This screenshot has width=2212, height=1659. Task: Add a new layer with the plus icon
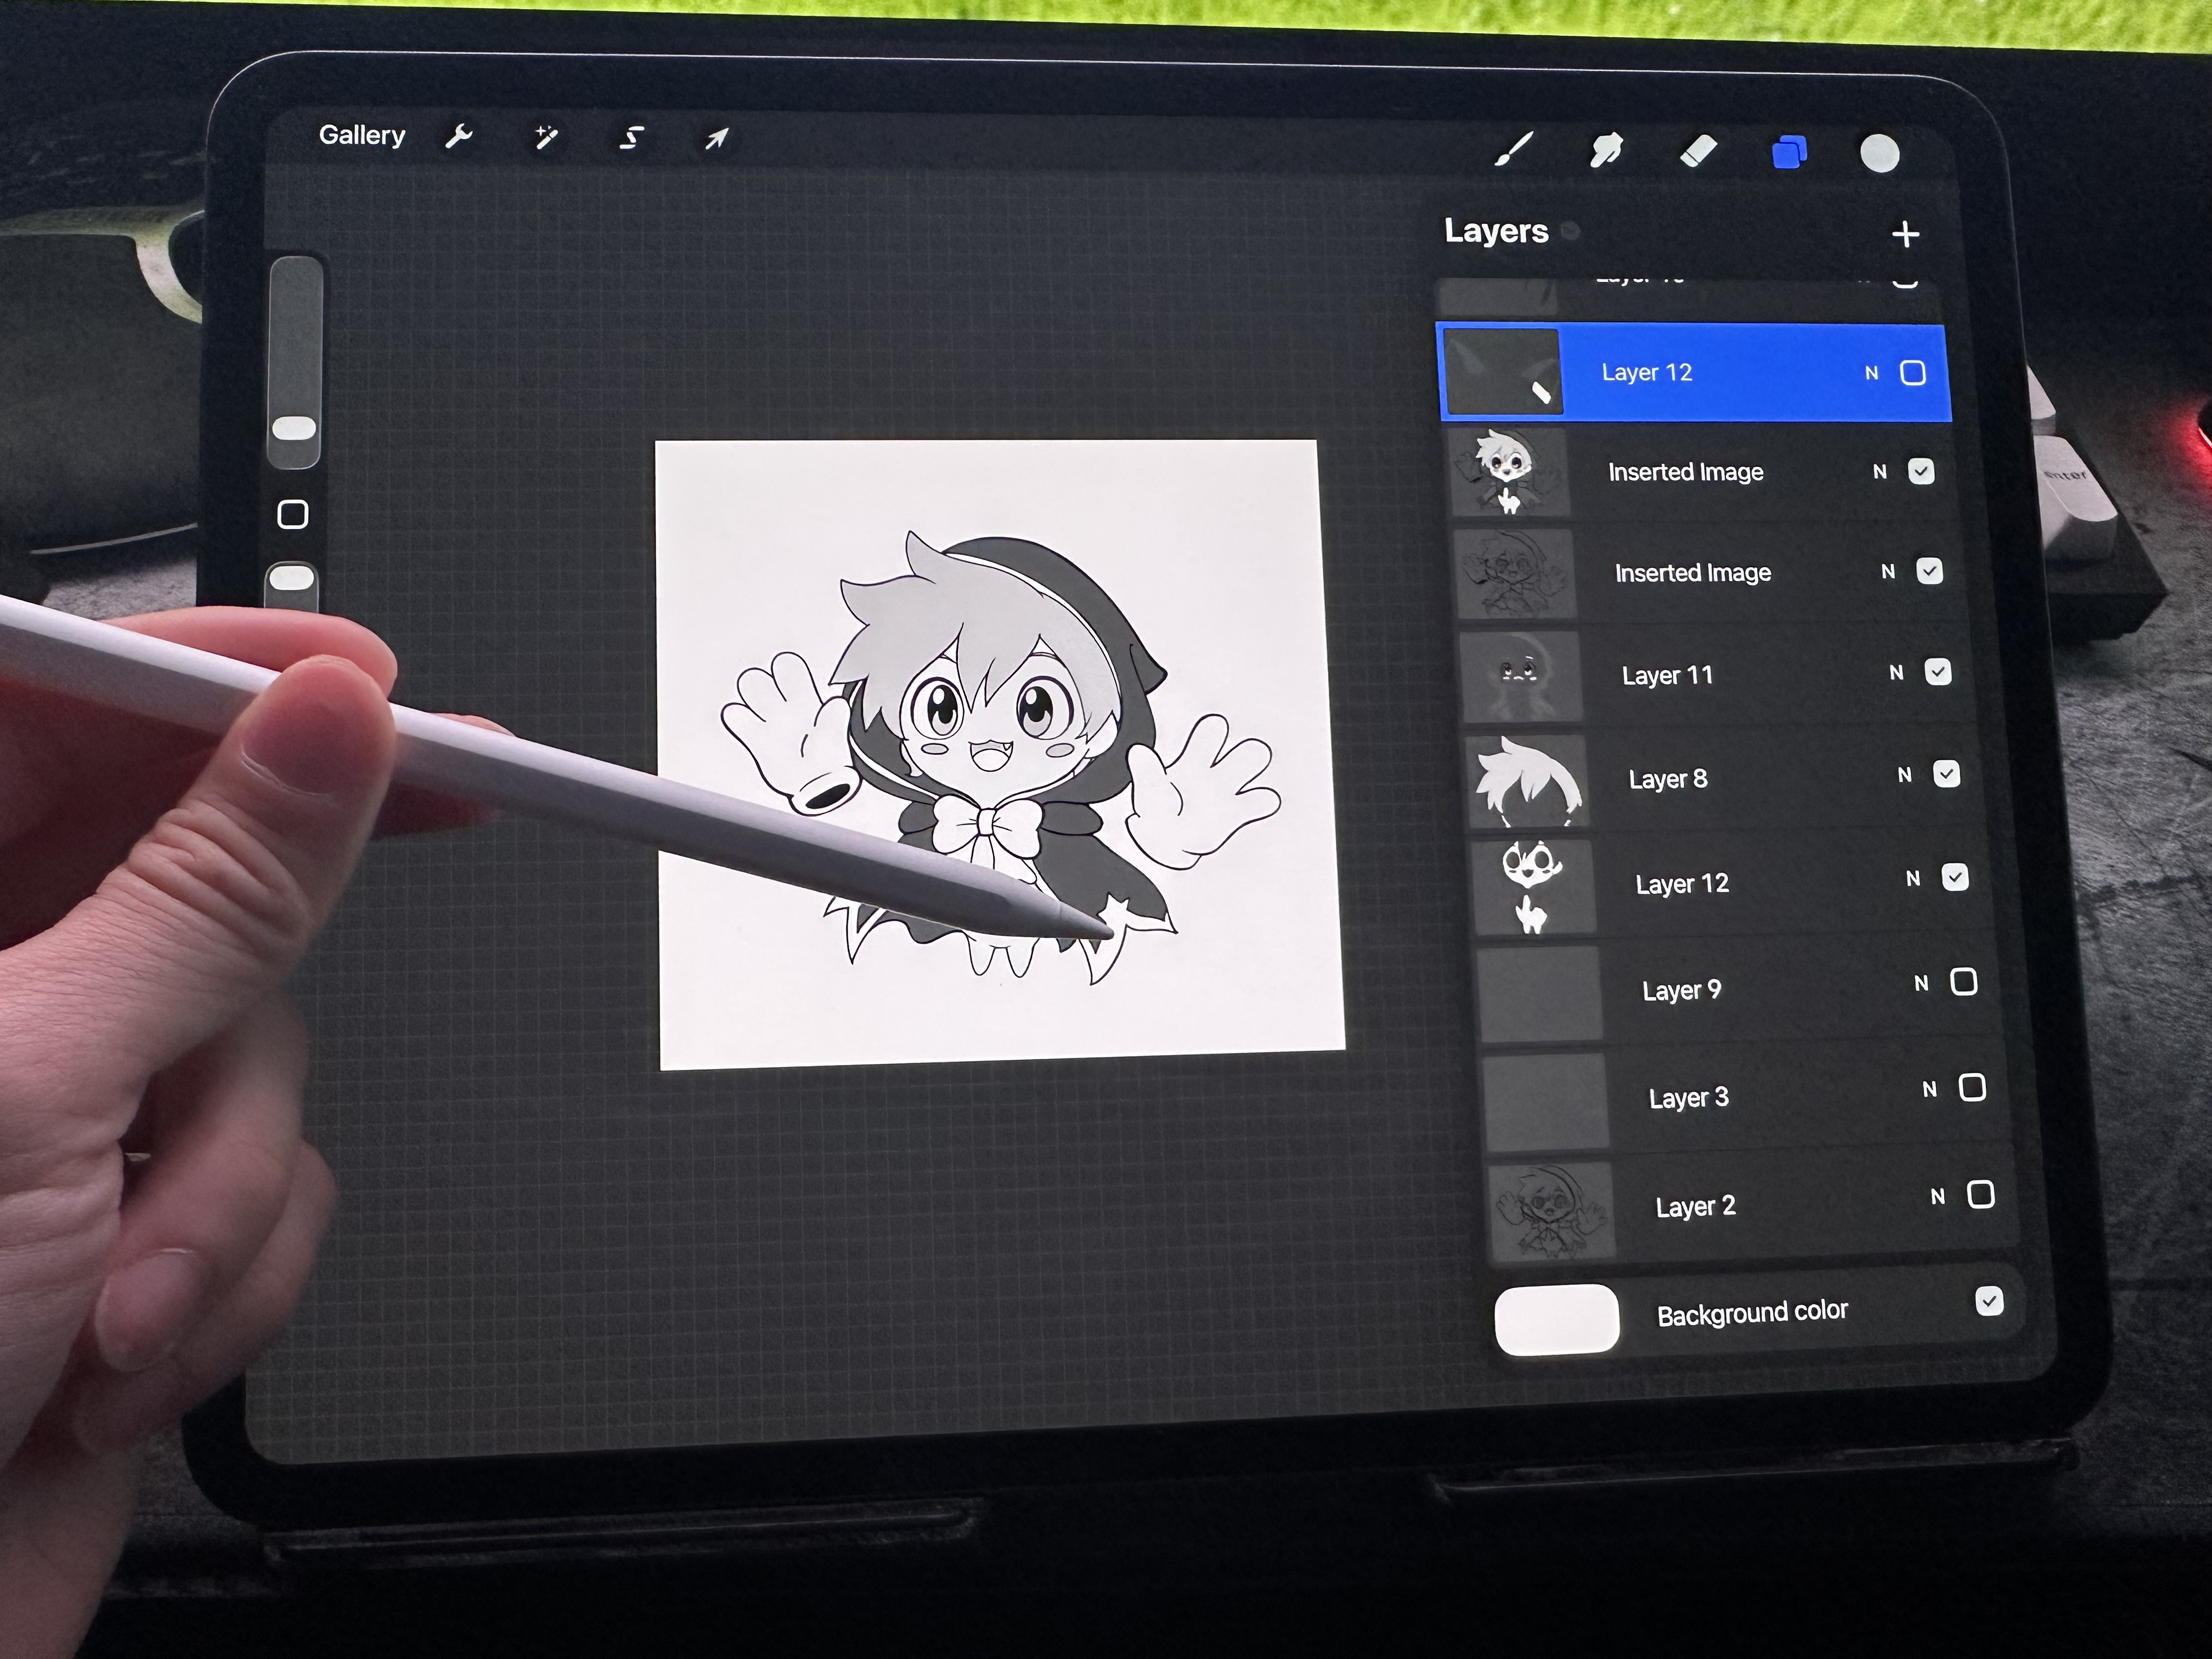(1906, 234)
